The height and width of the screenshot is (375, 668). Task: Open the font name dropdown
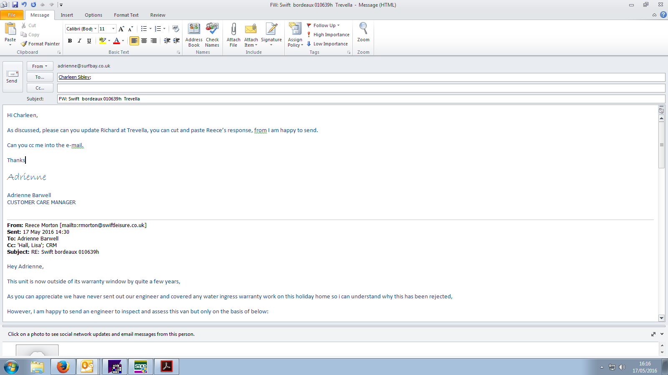(95, 29)
